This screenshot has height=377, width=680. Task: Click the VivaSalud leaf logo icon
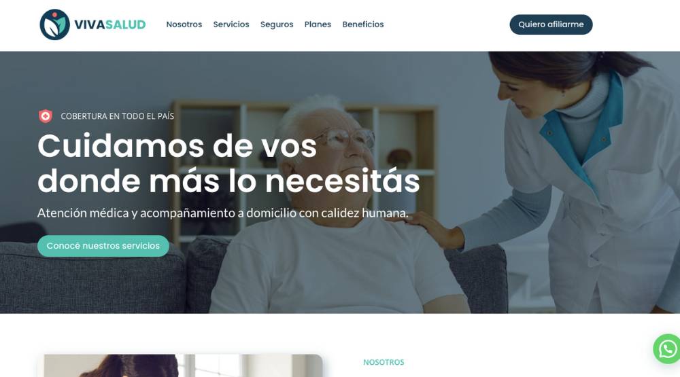point(54,24)
